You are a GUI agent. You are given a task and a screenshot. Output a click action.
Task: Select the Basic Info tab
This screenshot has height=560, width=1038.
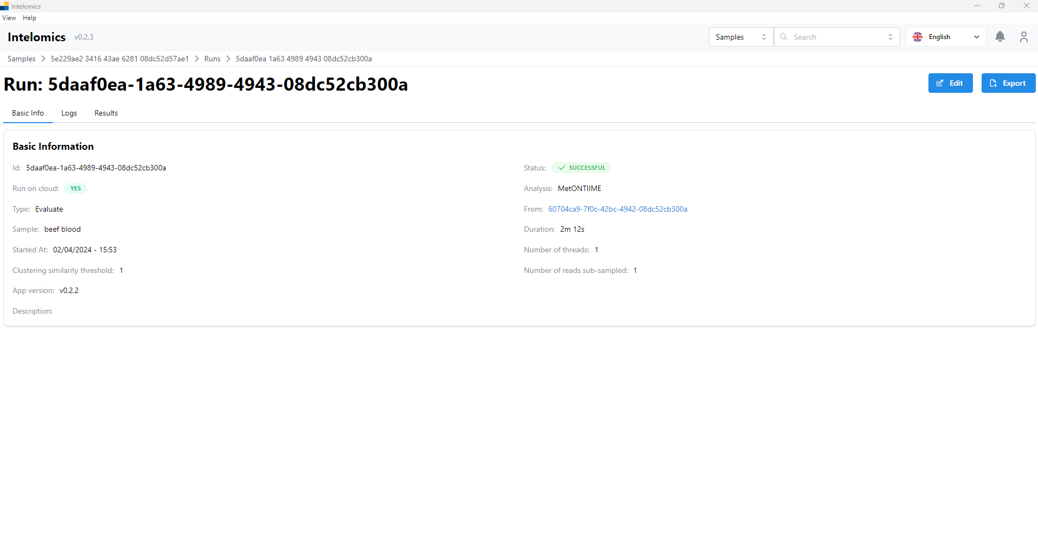tap(28, 113)
